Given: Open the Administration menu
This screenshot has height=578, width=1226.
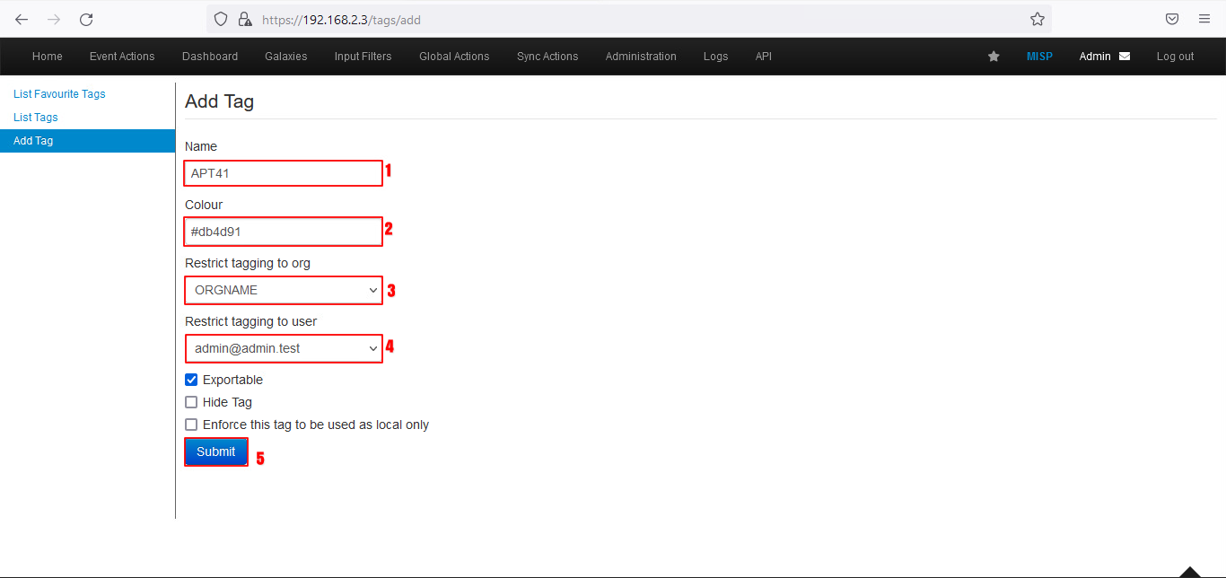Looking at the screenshot, I should [x=641, y=57].
